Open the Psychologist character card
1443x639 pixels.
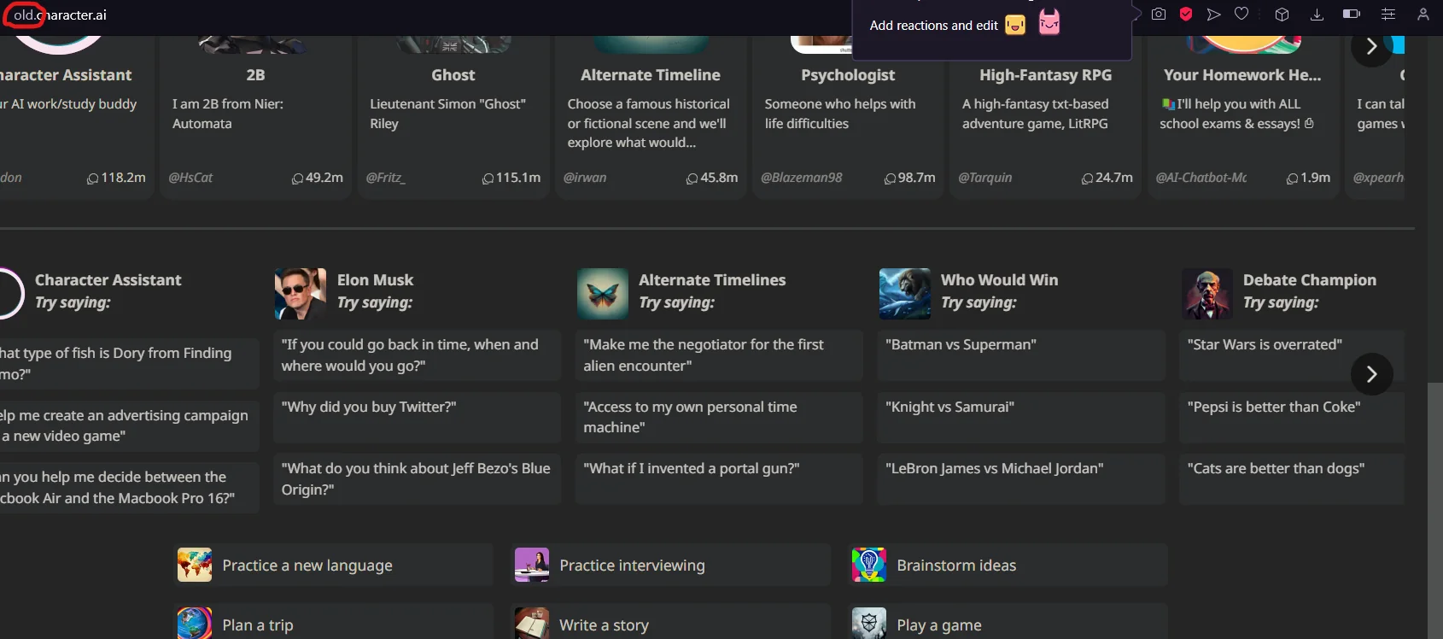pyautogui.click(x=848, y=117)
